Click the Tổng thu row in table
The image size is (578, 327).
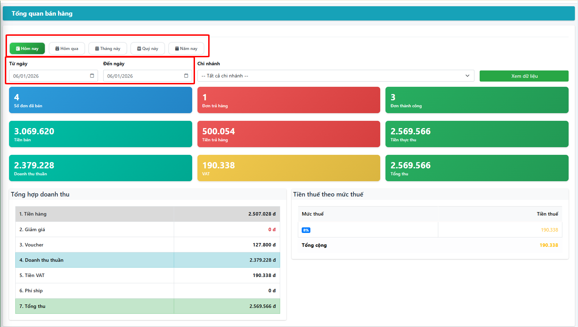coord(147,306)
